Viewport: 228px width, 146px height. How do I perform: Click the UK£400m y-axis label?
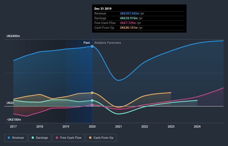(13, 36)
